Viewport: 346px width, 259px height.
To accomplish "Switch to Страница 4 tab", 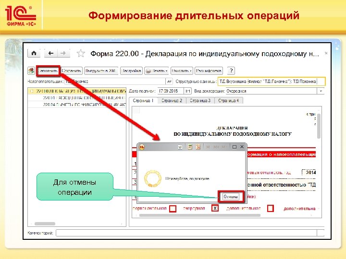I will click(x=229, y=101).
